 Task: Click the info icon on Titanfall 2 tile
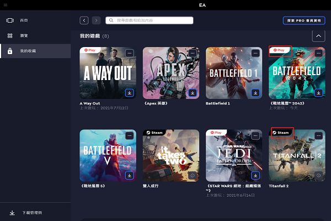(x=318, y=175)
